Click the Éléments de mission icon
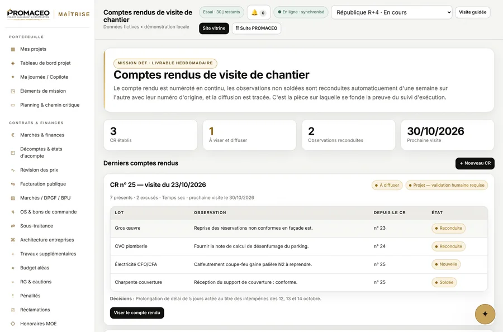This screenshot has width=503, height=332. pyautogui.click(x=13, y=91)
